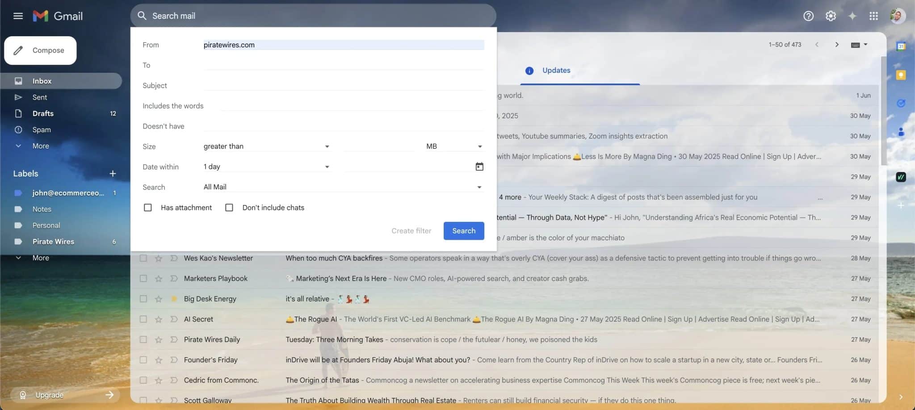Ask Gemini via the sparkle icon
Viewport: 915px width, 410px height.
point(852,16)
